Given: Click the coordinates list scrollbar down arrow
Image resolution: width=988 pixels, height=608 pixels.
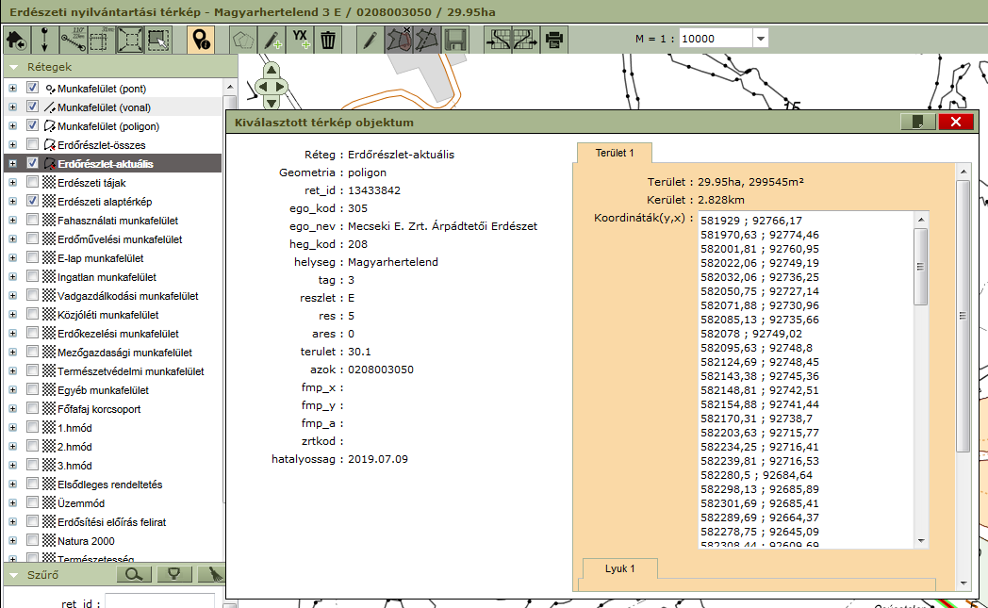Looking at the screenshot, I should (x=921, y=540).
